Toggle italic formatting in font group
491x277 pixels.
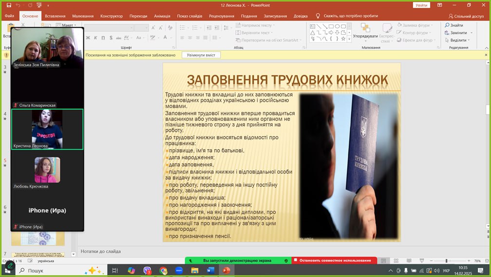tap(95, 38)
